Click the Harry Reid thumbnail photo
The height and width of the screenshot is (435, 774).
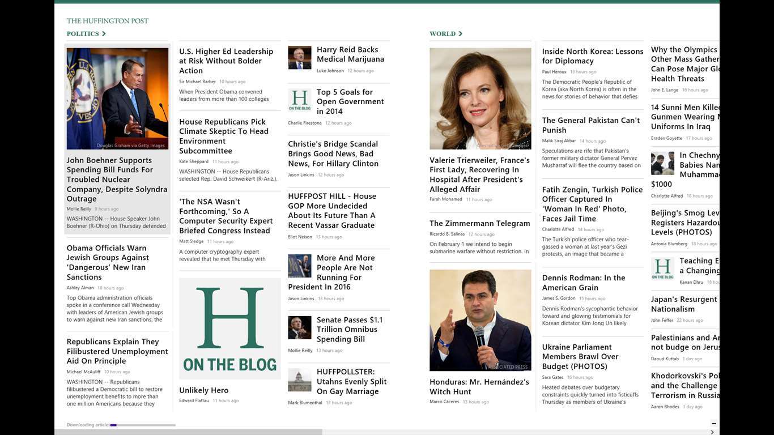299,57
